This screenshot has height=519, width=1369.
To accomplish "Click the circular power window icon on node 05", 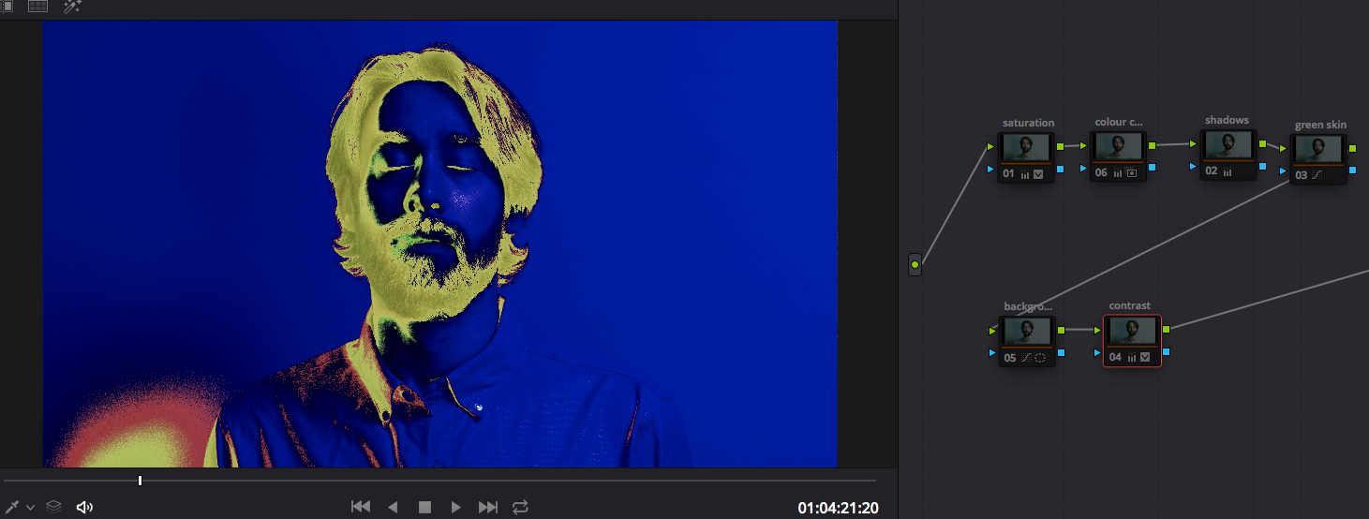I will [1040, 358].
